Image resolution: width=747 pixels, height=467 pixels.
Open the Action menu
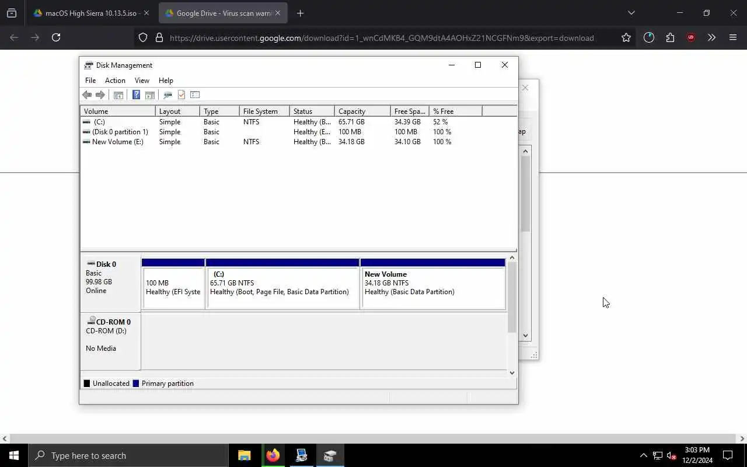pyautogui.click(x=115, y=81)
